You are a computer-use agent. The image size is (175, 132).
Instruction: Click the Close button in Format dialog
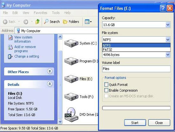(159, 123)
